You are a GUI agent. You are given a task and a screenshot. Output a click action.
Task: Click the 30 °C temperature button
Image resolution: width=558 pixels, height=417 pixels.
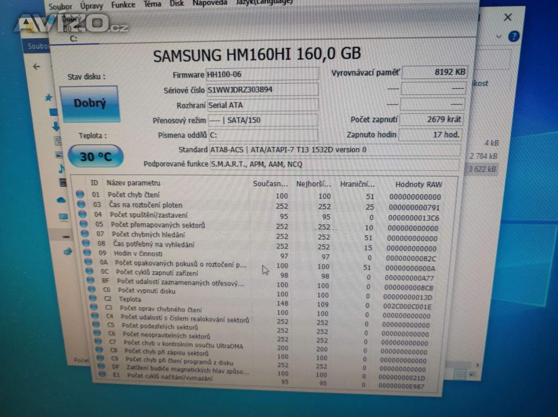pos(96,156)
